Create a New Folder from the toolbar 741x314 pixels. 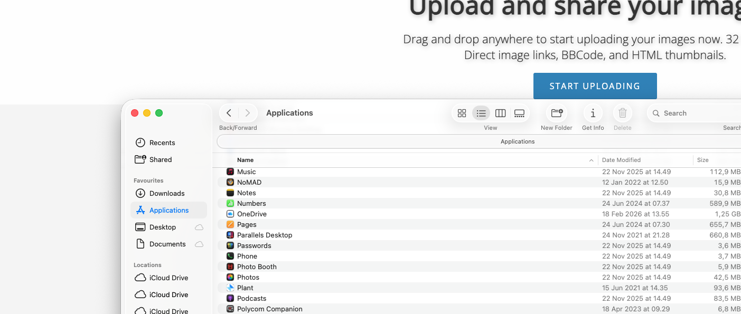557,113
